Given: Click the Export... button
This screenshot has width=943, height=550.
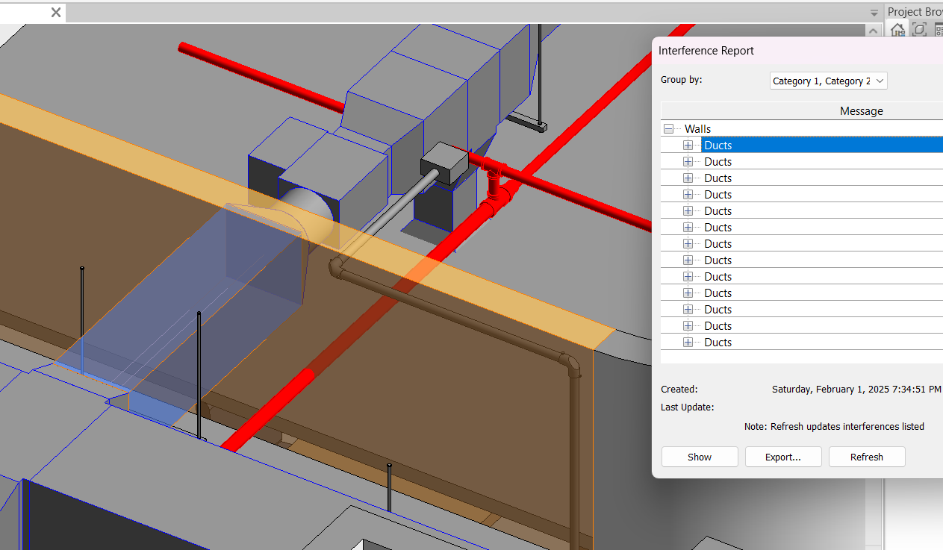Looking at the screenshot, I should coord(783,457).
